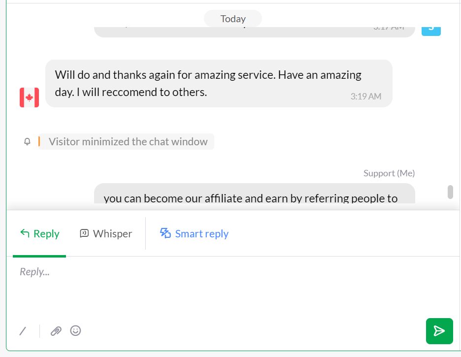
Task: Open the Smart reply suggestions
Action: tap(201, 234)
